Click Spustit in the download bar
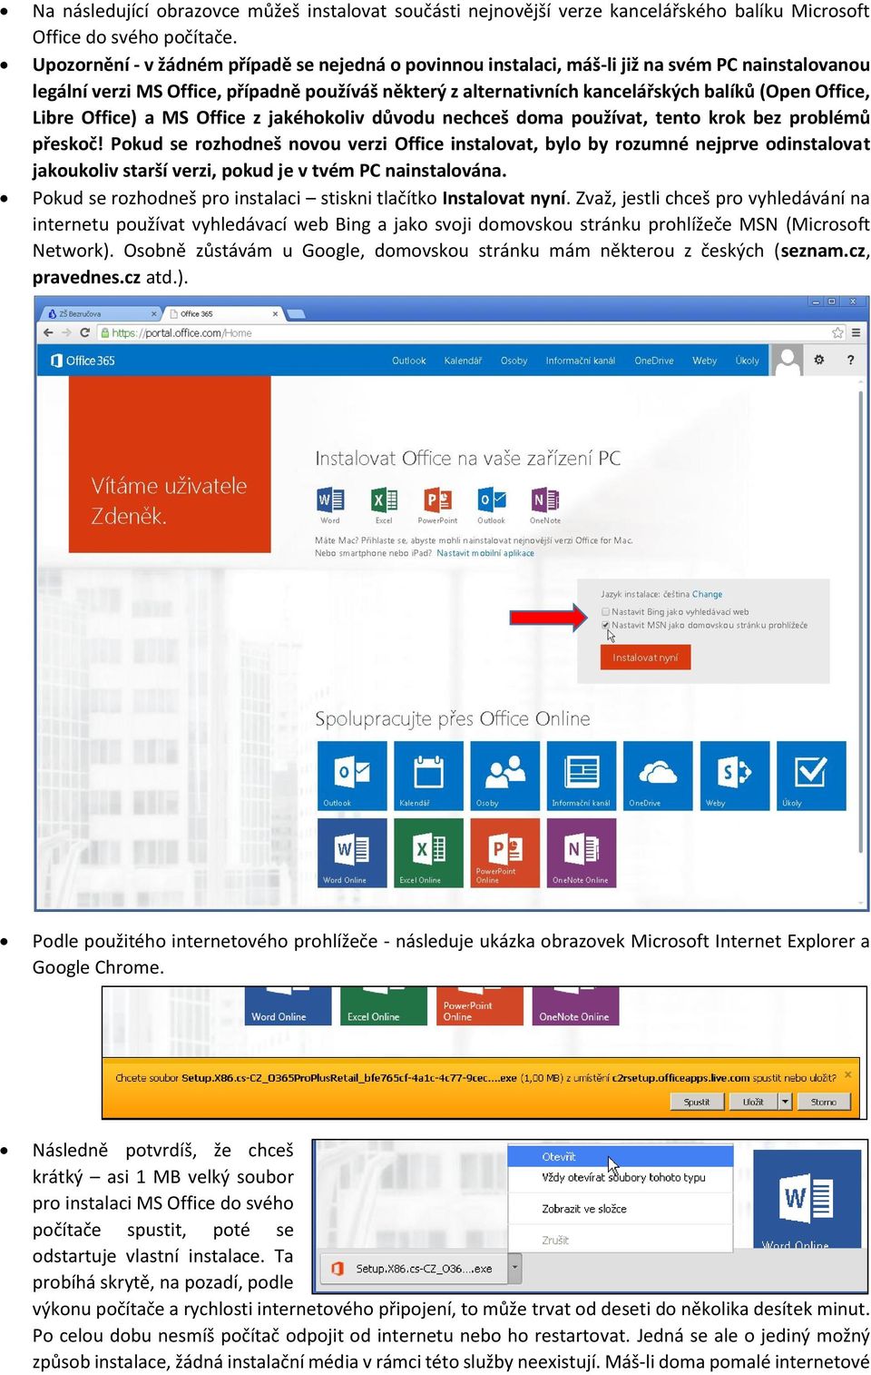871x1375 pixels. tap(697, 1102)
